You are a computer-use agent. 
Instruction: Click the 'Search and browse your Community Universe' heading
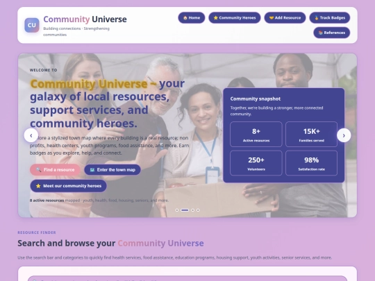tap(110, 244)
